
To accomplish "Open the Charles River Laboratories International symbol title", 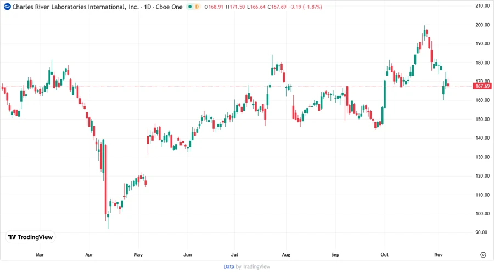I will (76, 7).
